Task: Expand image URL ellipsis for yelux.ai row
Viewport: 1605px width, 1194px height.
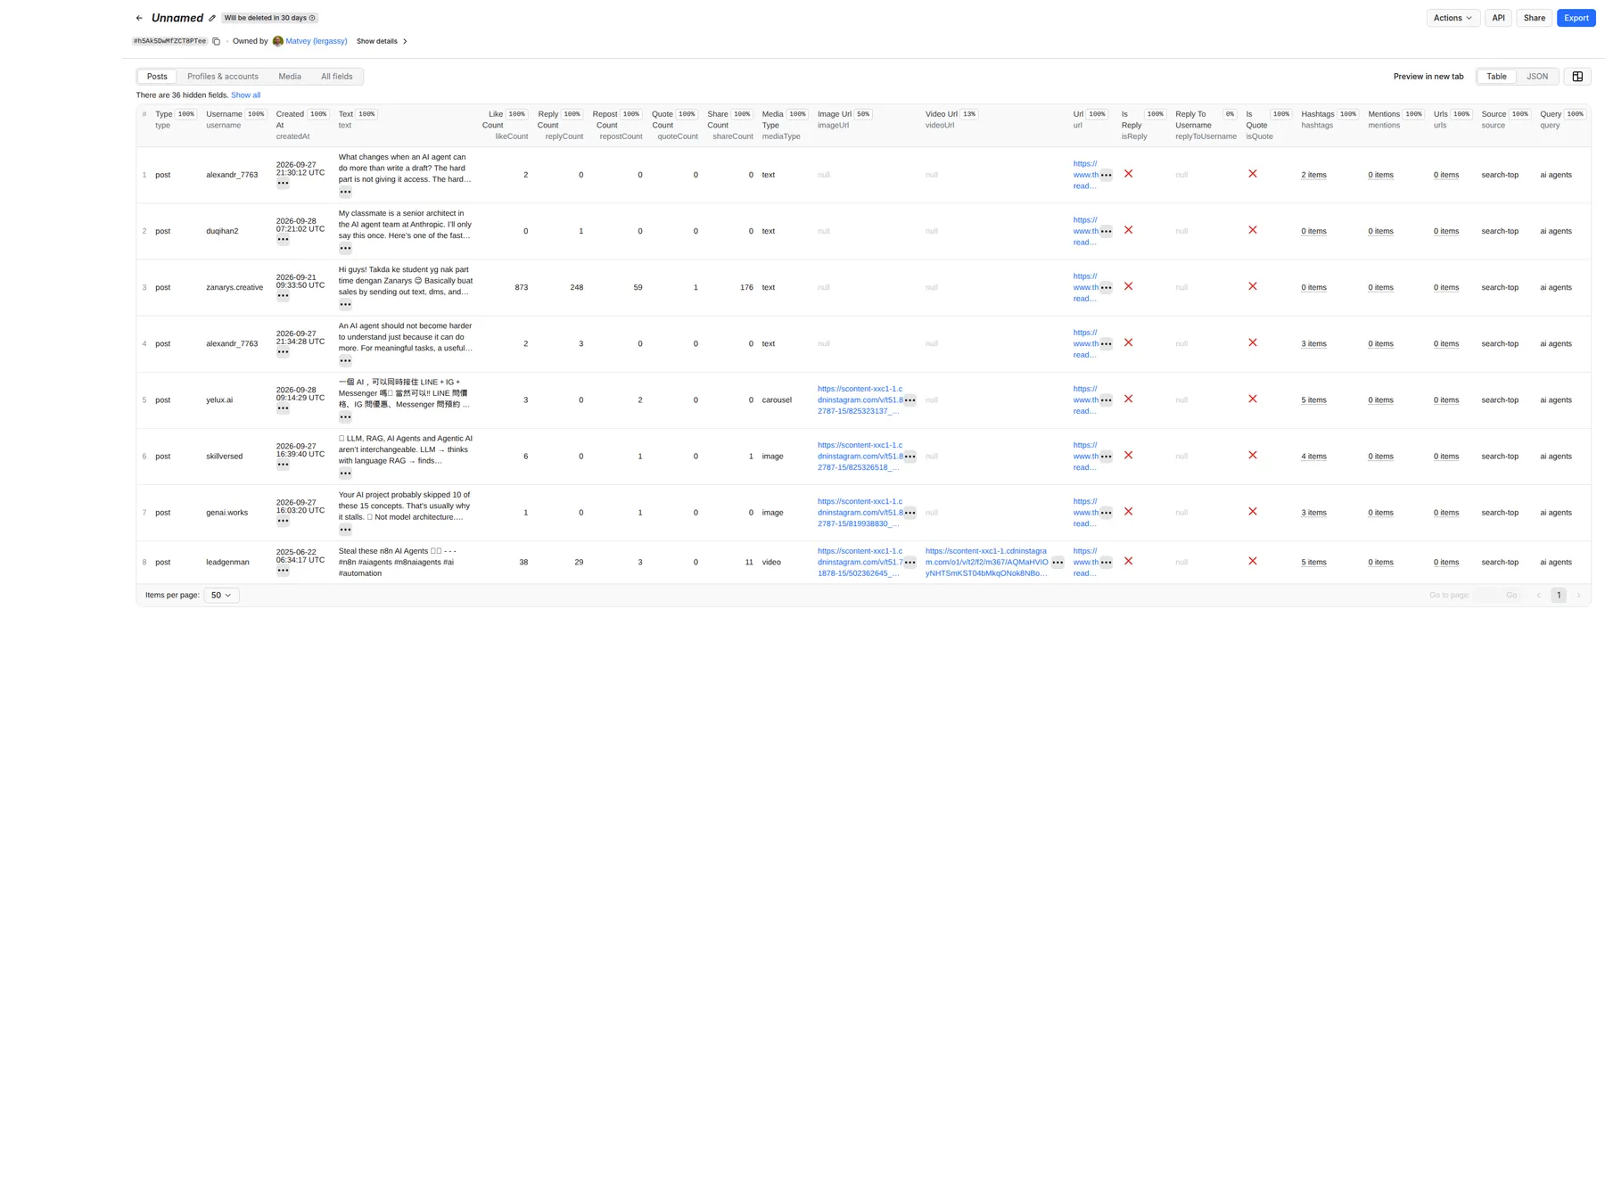Action: (909, 400)
